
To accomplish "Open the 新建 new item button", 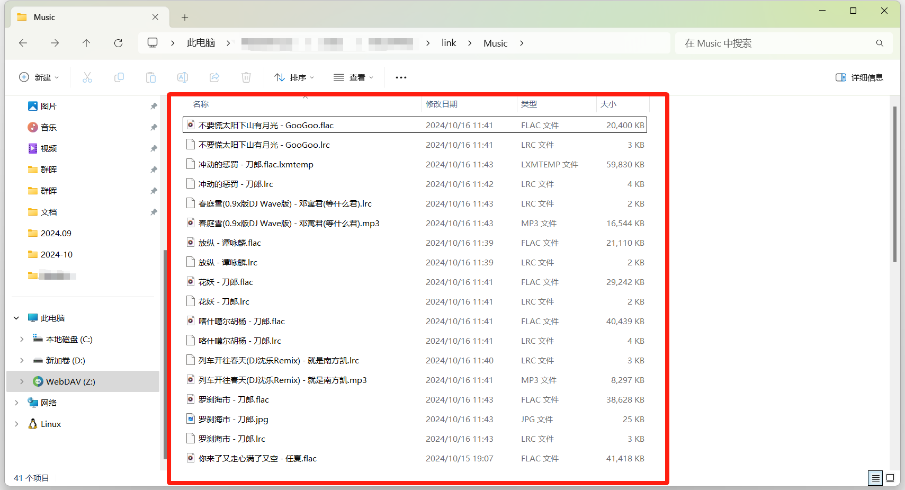I will (39, 77).
